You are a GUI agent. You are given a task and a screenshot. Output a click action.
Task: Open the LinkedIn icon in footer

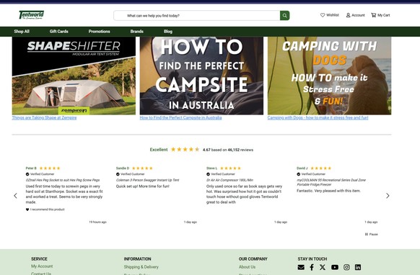point(358,267)
